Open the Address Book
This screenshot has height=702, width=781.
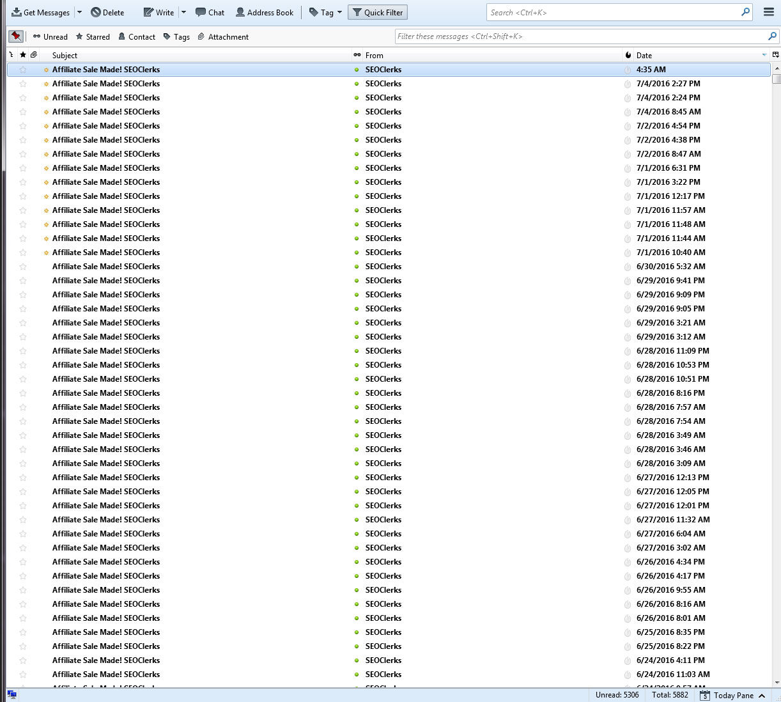coord(265,12)
